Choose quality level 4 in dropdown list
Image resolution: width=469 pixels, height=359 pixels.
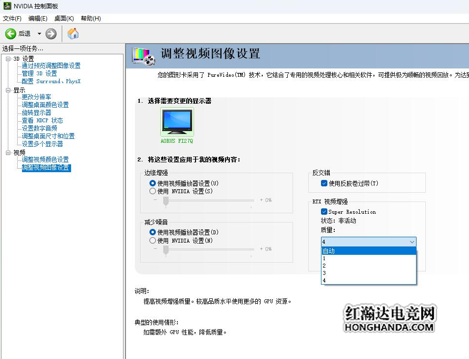369,281
